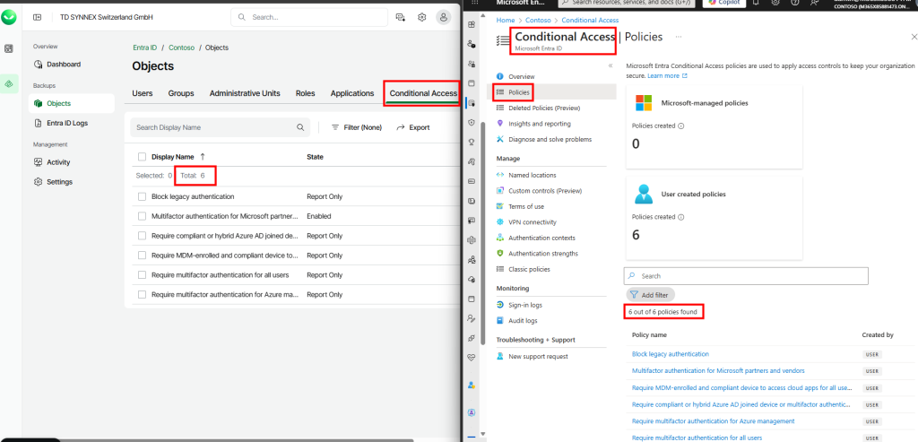The image size is (918, 442).
Task: Sort by Display Name arrow
Action: pyautogui.click(x=203, y=157)
